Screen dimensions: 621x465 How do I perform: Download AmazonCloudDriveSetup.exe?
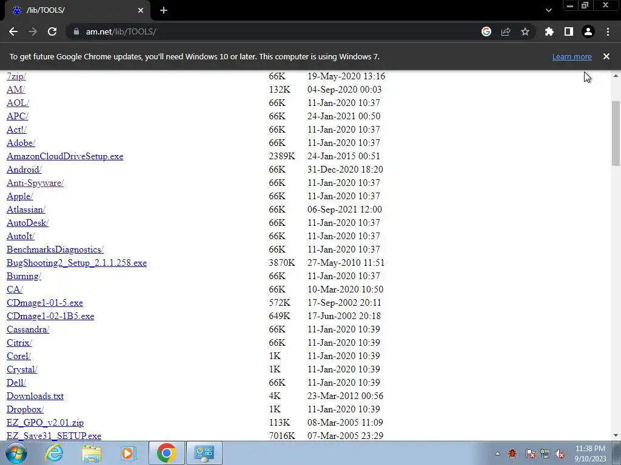[x=65, y=156]
